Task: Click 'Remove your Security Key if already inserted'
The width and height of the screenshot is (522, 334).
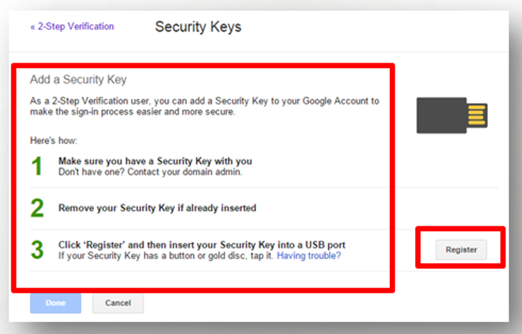Action: [157, 208]
